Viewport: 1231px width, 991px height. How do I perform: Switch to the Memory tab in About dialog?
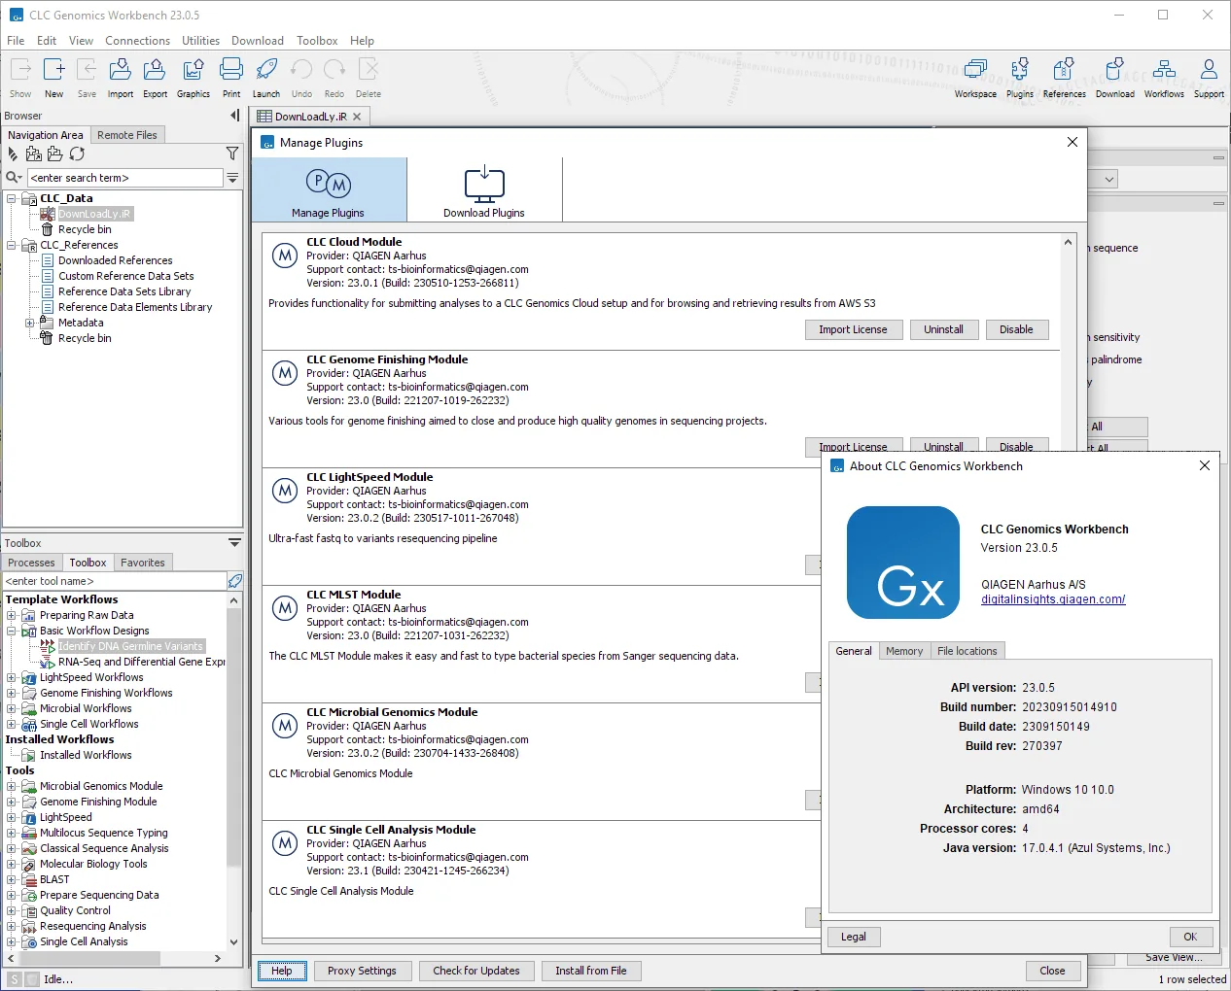click(x=904, y=651)
